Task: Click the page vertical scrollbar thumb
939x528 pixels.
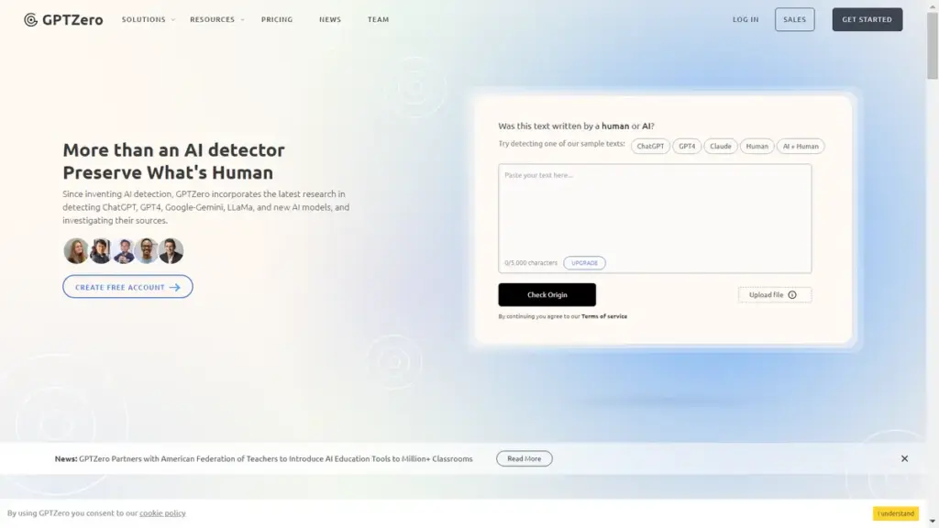Action: (933, 45)
